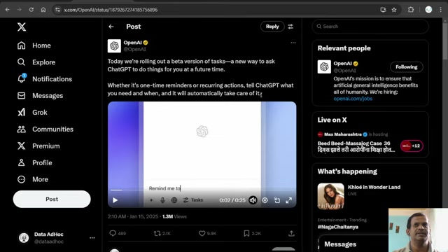Open openai.com/jobs link

(353, 99)
